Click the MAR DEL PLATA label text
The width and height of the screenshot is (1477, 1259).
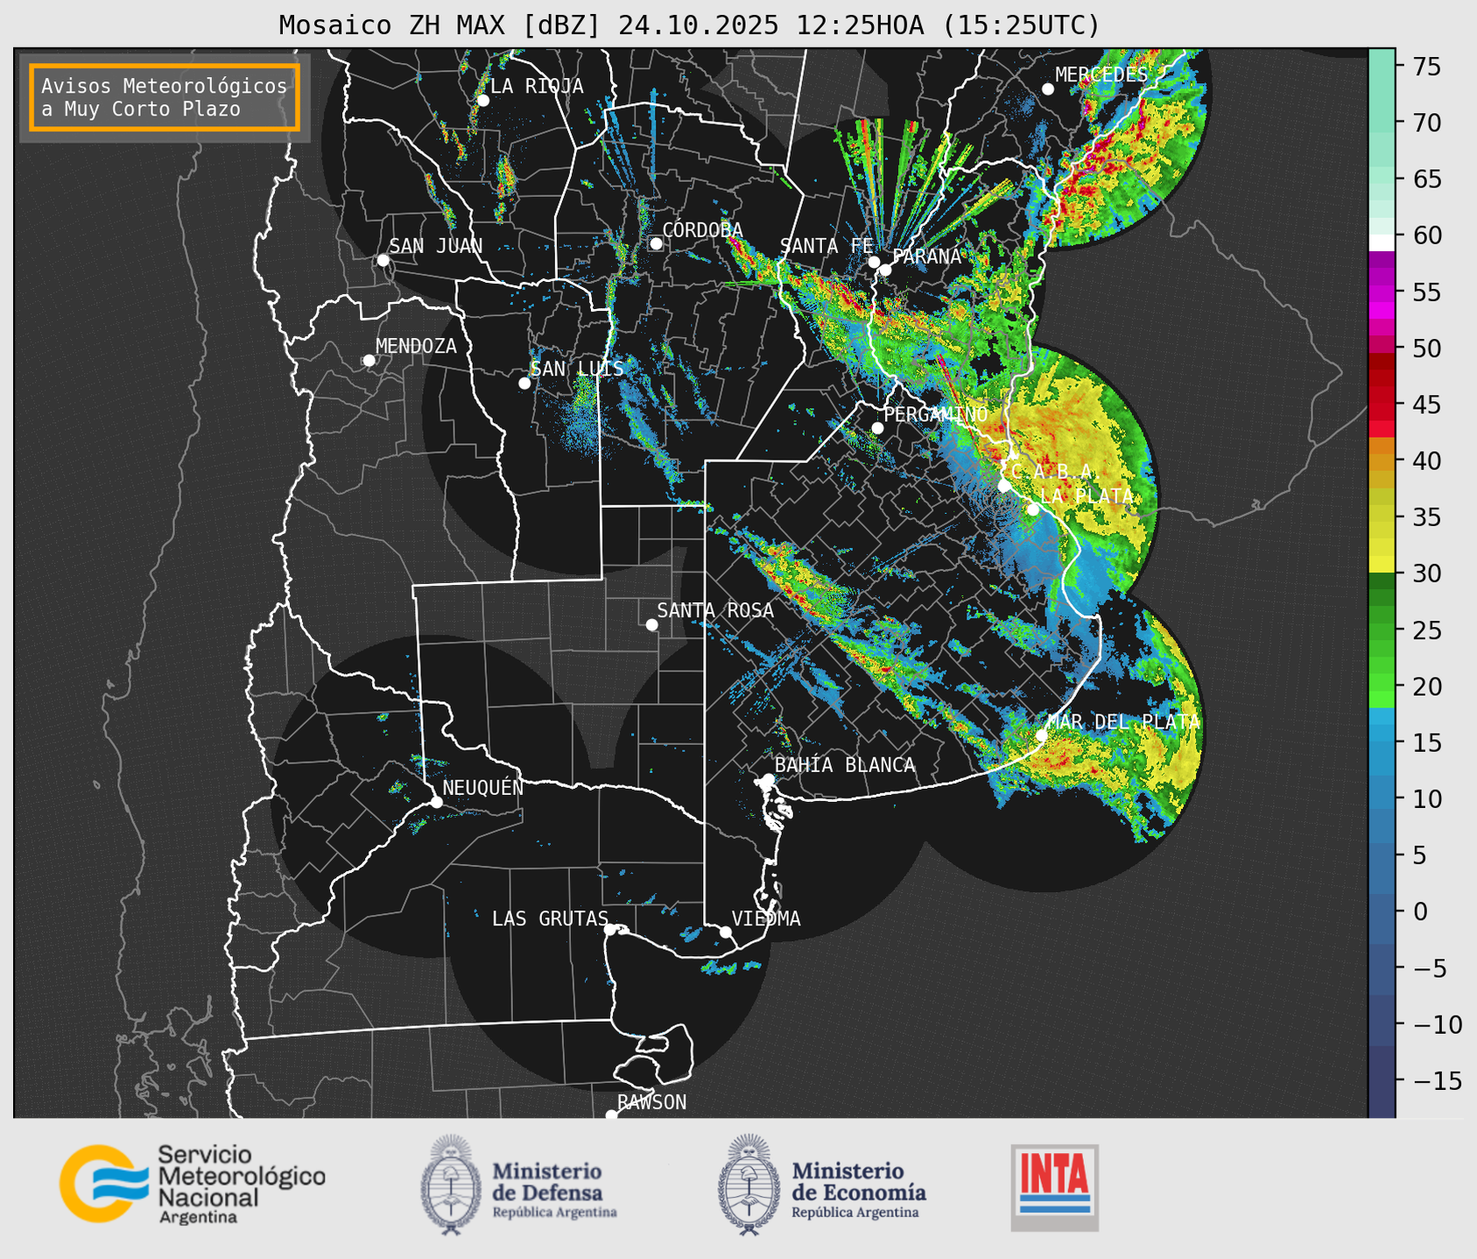point(1123,721)
